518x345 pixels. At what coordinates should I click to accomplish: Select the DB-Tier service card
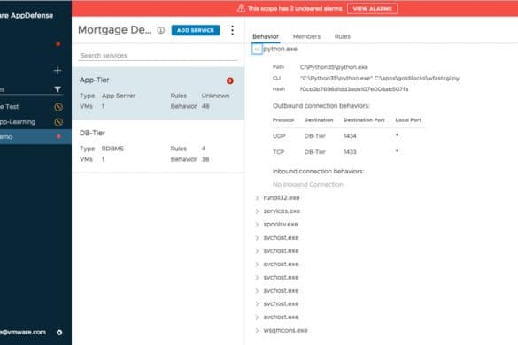click(x=158, y=146)
